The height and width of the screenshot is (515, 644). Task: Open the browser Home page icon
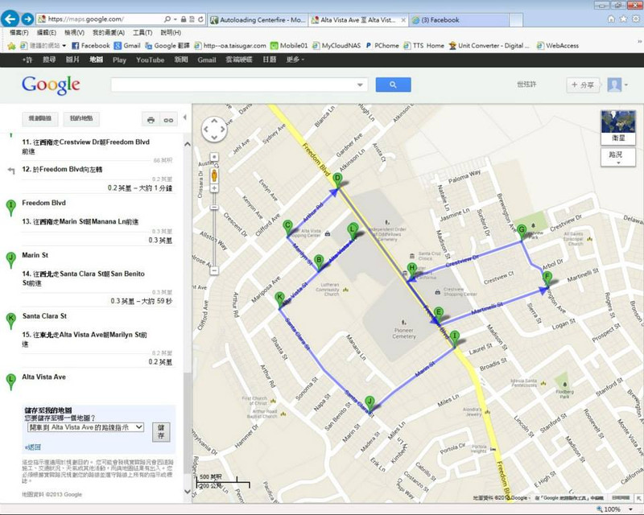point(611,19)
